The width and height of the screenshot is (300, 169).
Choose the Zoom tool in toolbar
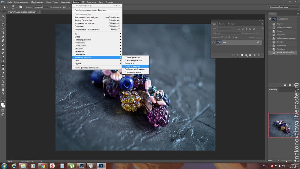pos(3,93)
